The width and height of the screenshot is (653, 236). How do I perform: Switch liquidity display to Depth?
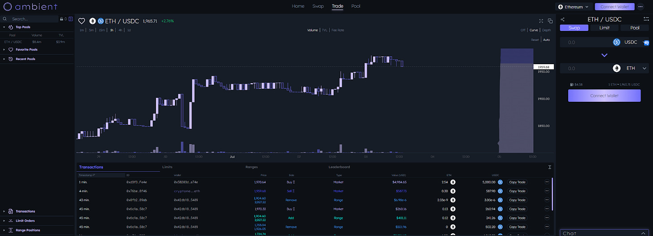[x=546, y=30]
